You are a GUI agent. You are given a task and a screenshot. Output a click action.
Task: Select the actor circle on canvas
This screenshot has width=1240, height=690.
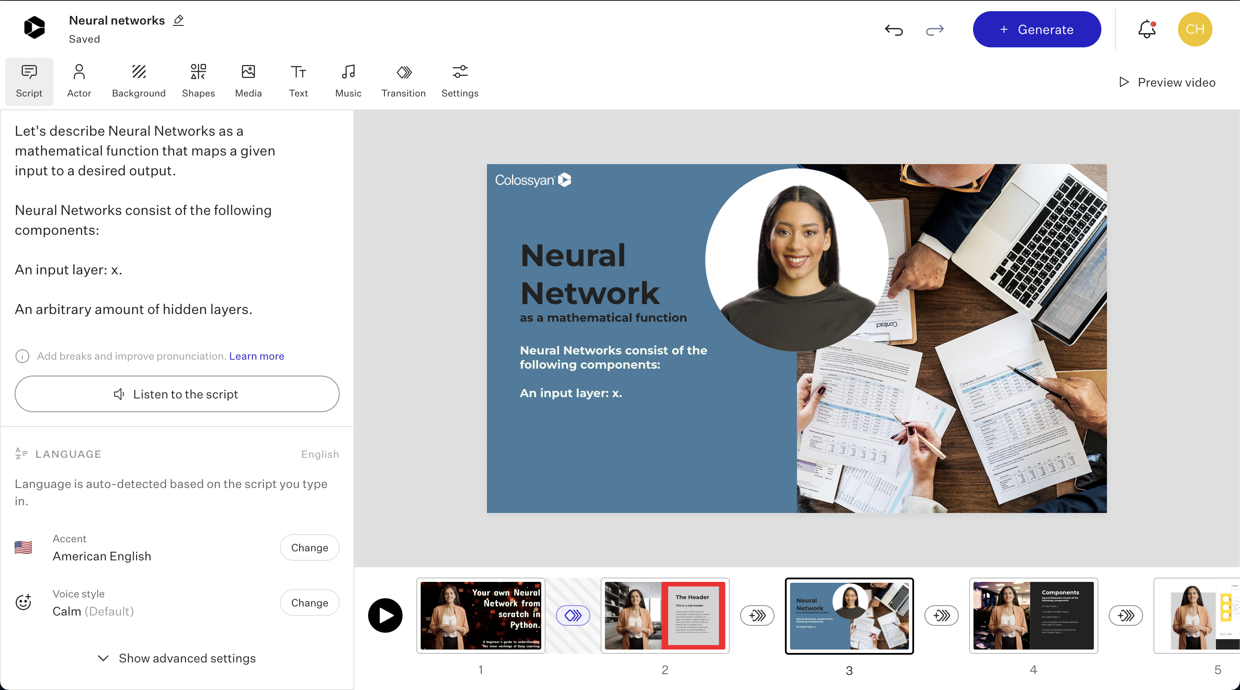[x=797, y=260]
